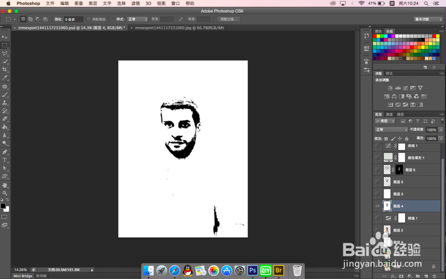Screen dimensions: 446x279
Task: Select the Zoom tool
Action: tap(5, 193)
